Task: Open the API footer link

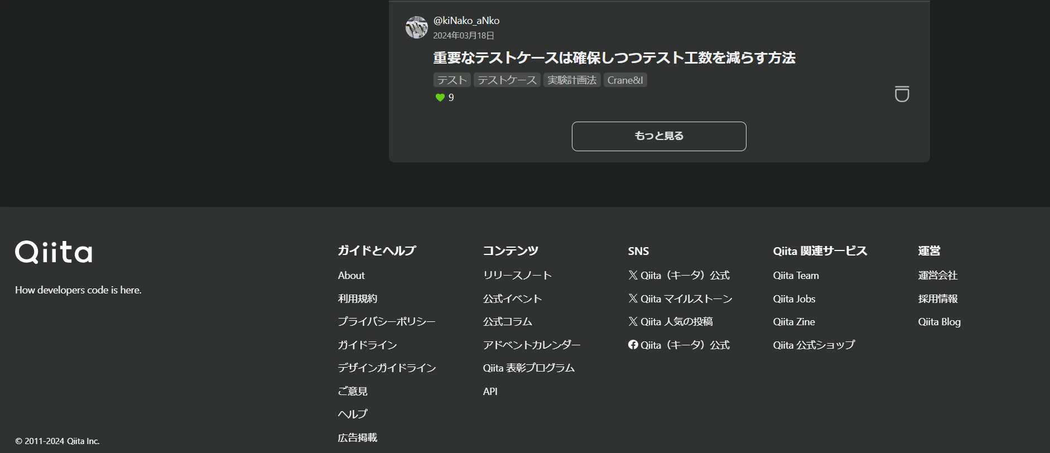Action: tap(490, 391)
